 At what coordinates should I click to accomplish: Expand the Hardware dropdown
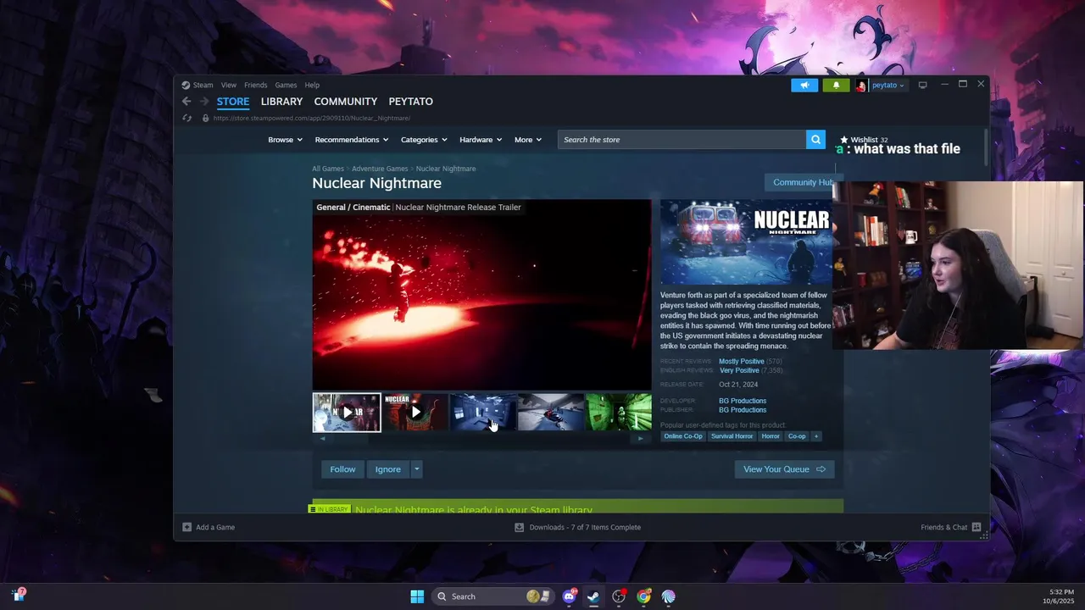pos(481,140)
